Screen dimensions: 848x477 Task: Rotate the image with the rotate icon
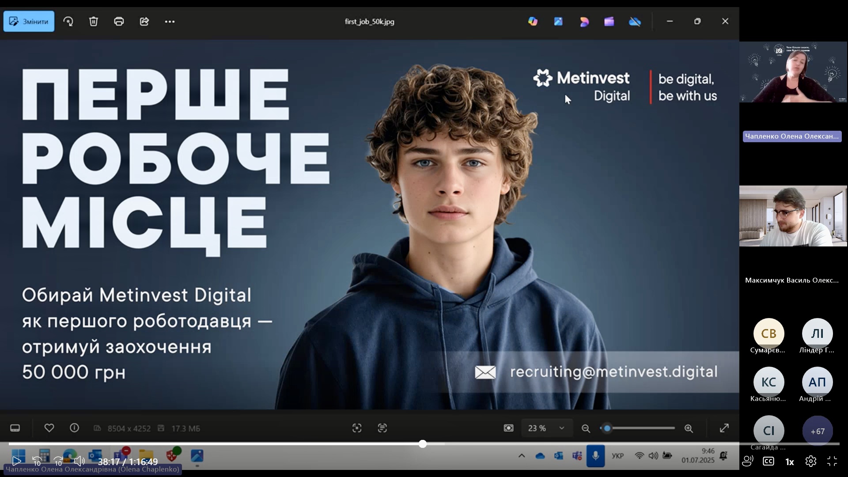(x=68, y=21)
